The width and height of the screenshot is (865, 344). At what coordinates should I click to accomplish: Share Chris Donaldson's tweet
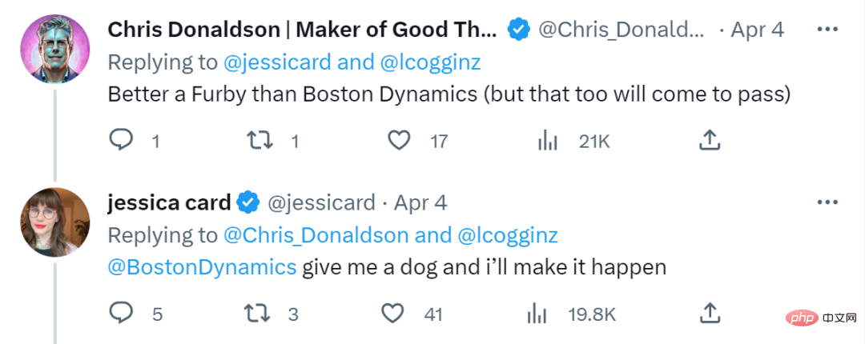pos(710,141)
